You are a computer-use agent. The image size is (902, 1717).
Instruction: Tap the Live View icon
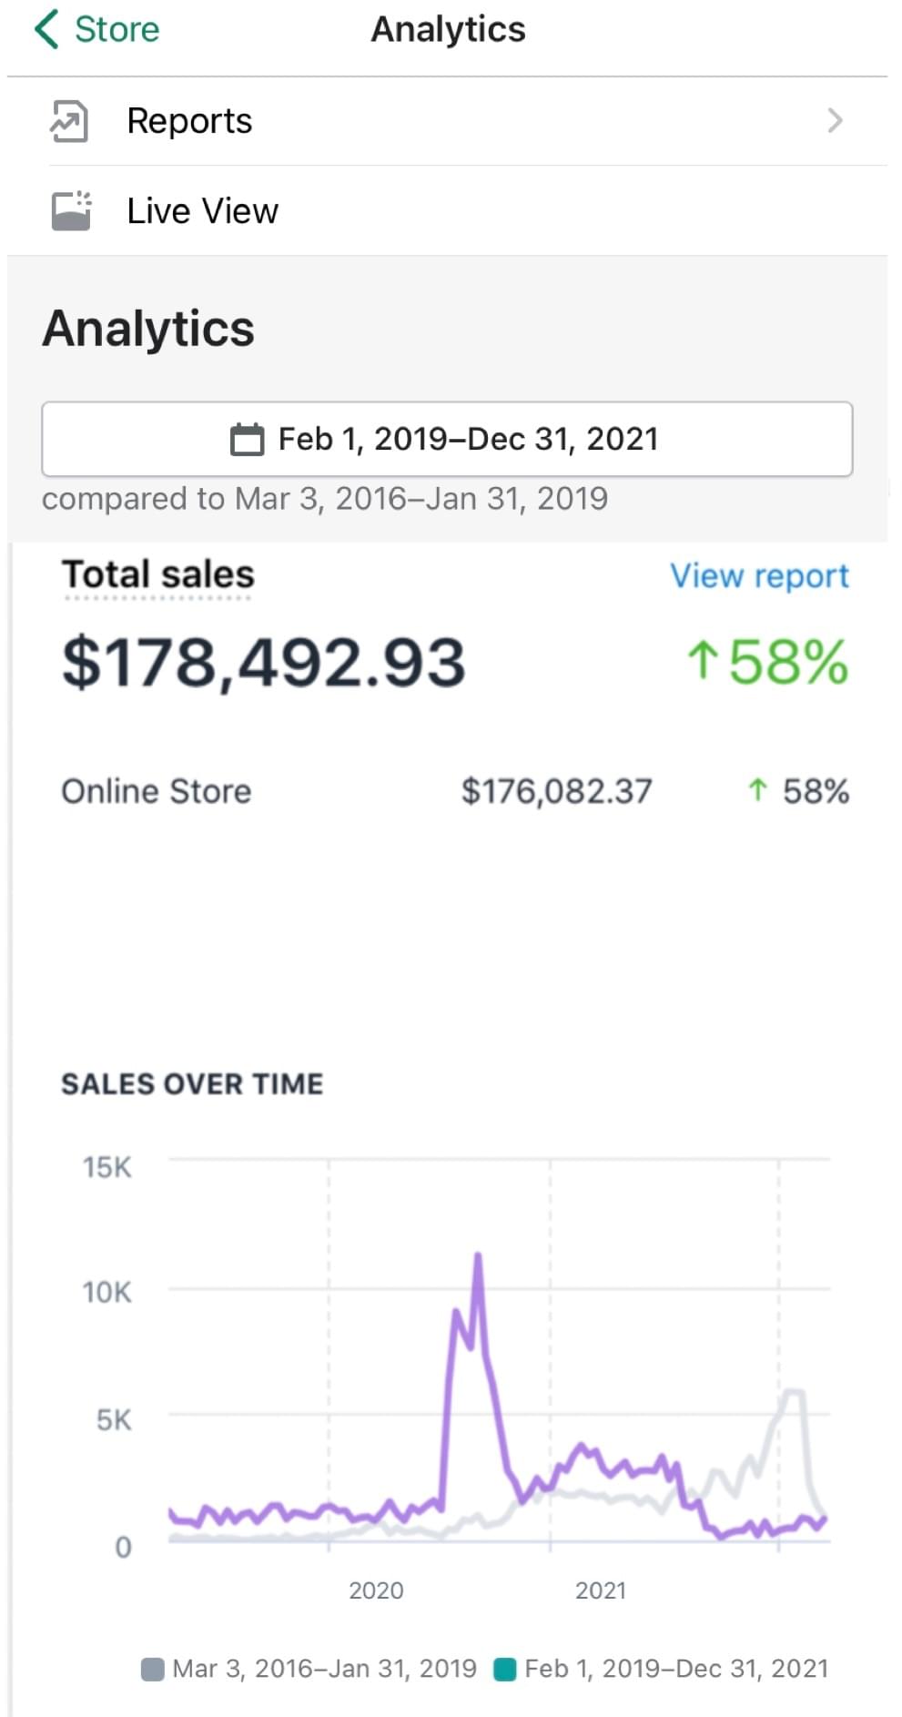point(71,210)
